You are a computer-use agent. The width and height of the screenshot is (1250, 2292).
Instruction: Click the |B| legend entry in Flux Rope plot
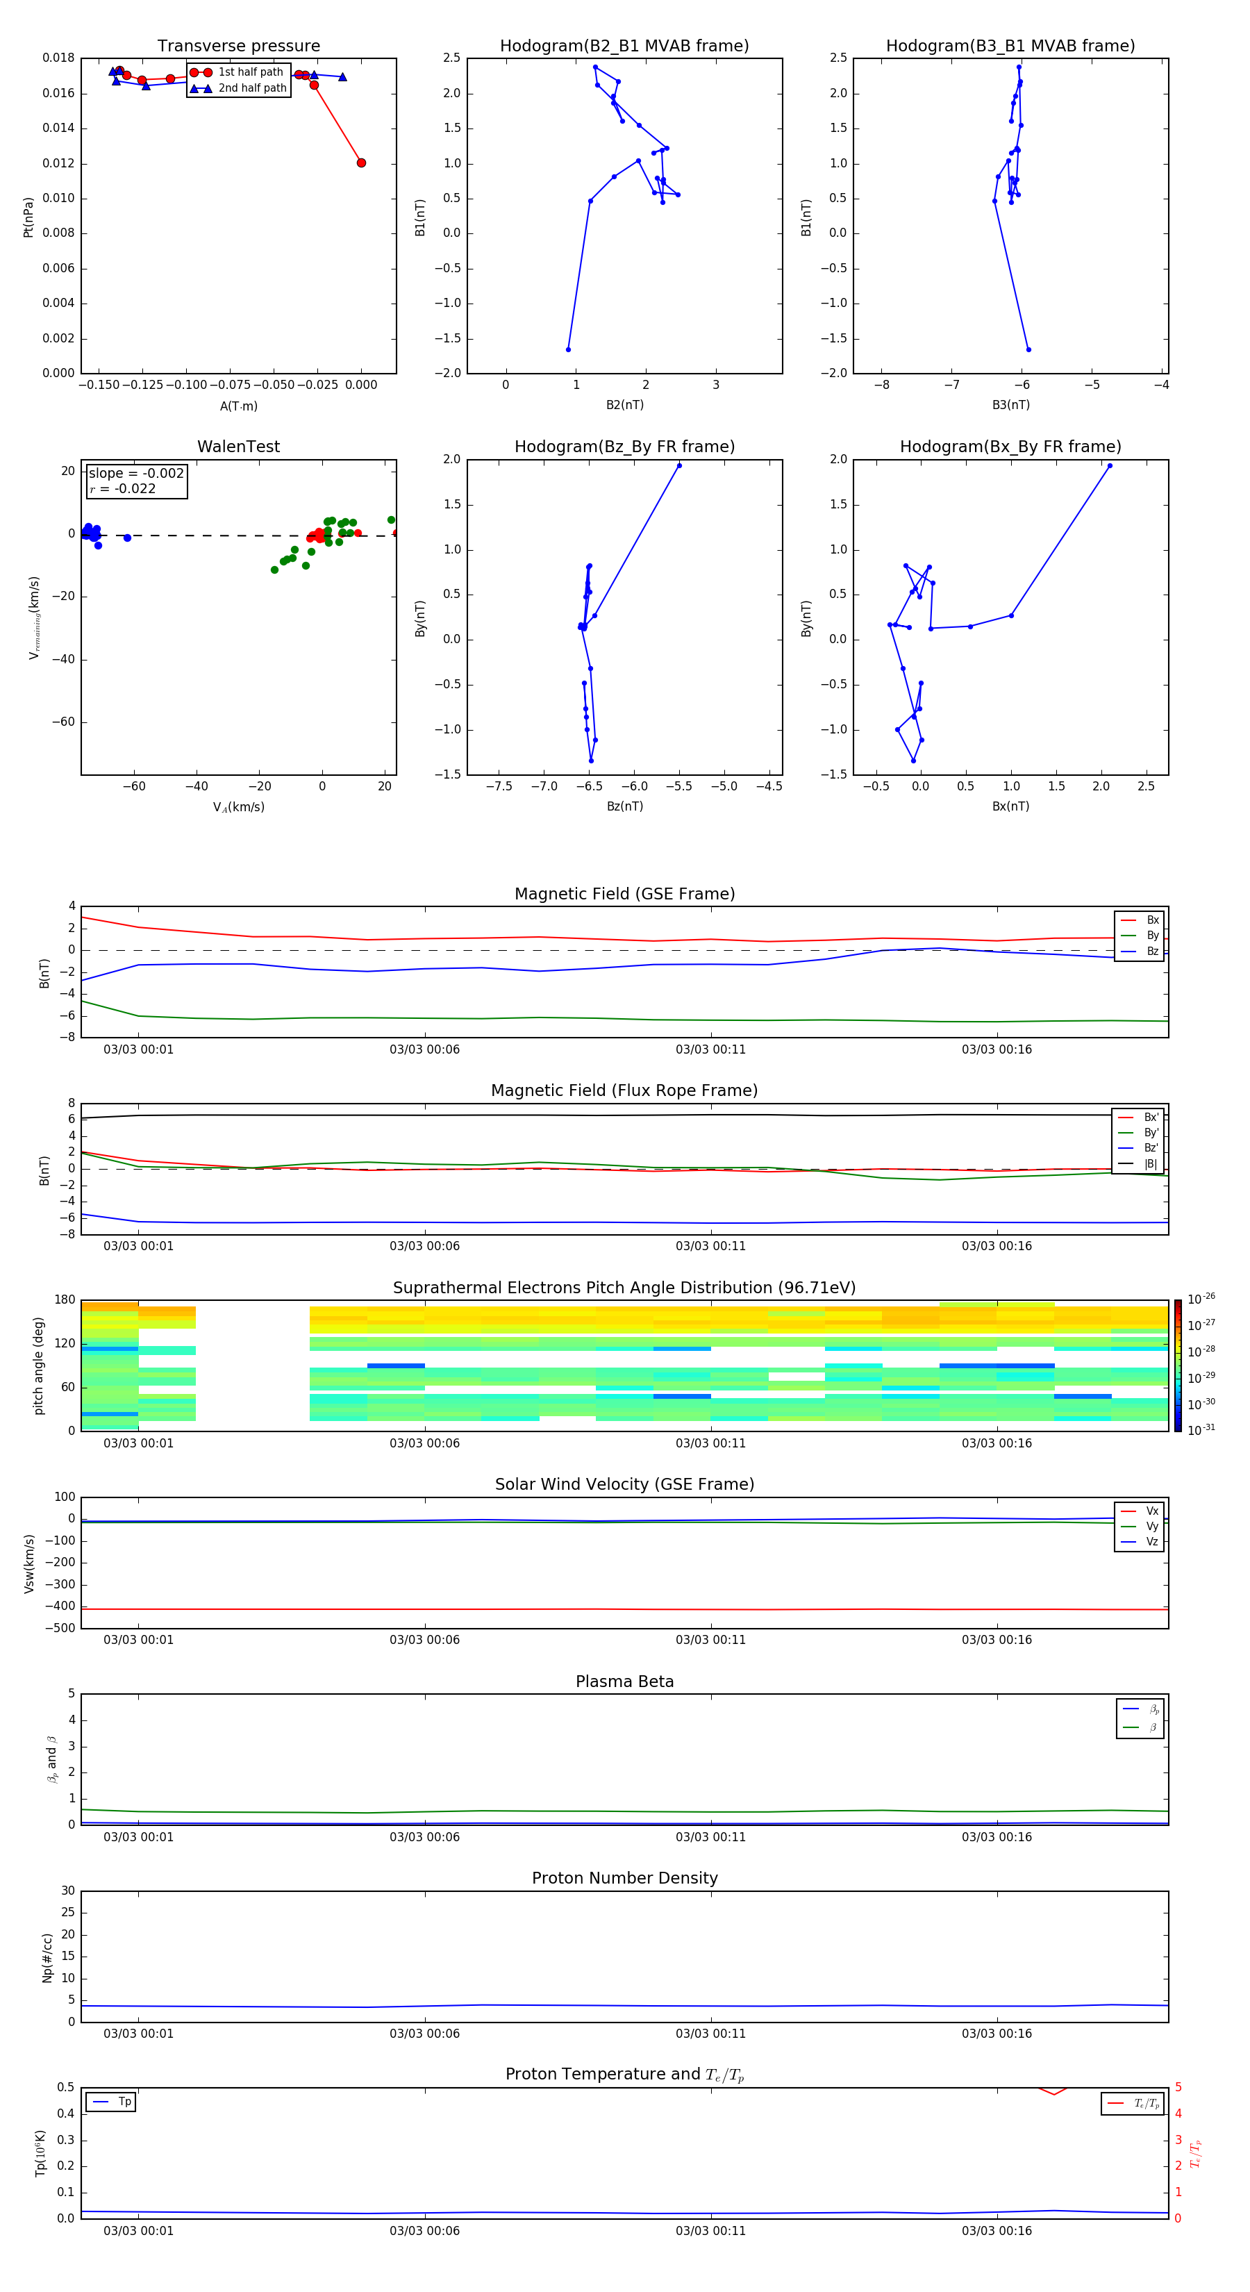pyautogui.click(x=1138, y=1165)
